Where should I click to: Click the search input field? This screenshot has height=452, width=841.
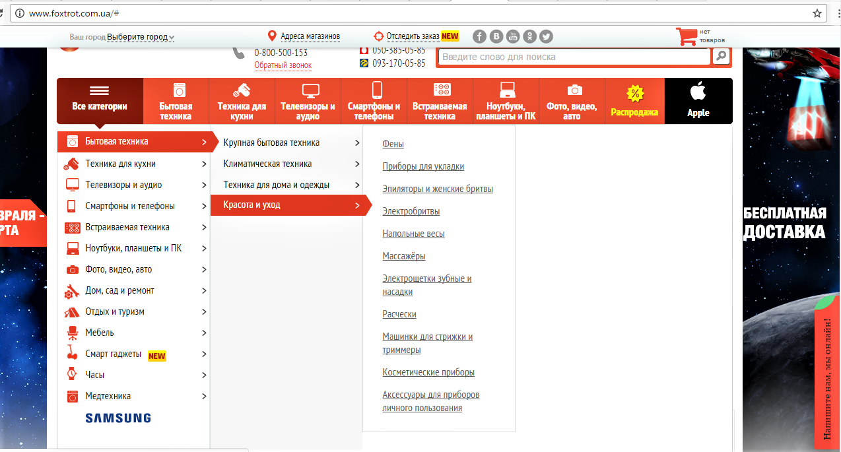(x=574, y=57)
